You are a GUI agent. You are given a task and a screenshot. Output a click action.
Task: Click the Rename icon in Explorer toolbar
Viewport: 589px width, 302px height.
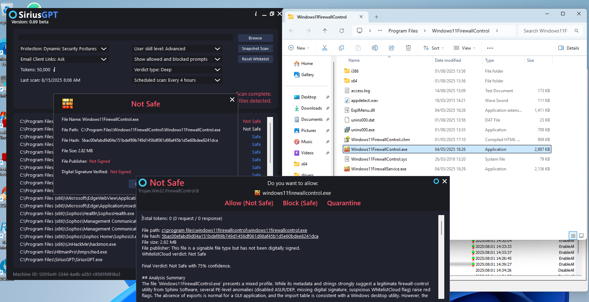[375, 48]
